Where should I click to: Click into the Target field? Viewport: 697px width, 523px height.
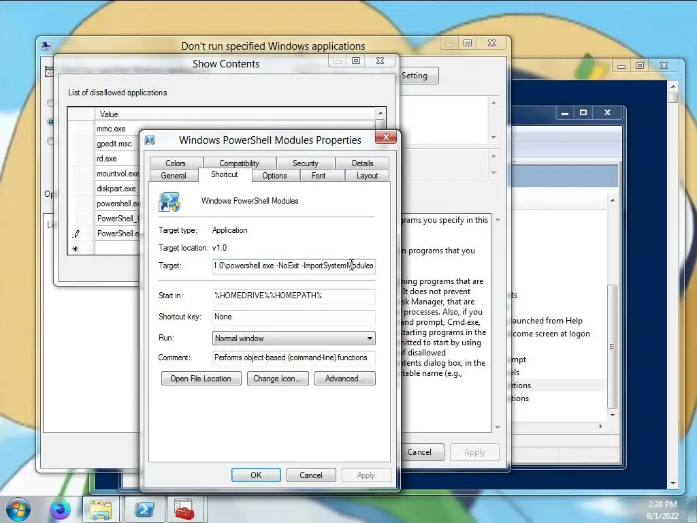[294, 266]
